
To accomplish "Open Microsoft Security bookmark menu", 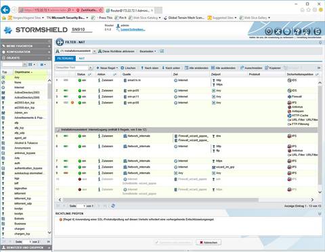I will click(67, 18).
